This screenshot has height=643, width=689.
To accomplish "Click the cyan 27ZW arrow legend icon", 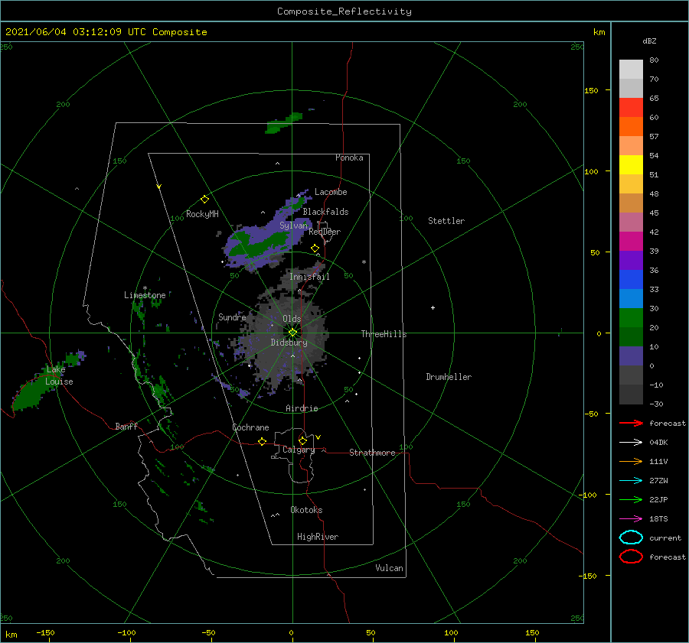I will point(631,481).
